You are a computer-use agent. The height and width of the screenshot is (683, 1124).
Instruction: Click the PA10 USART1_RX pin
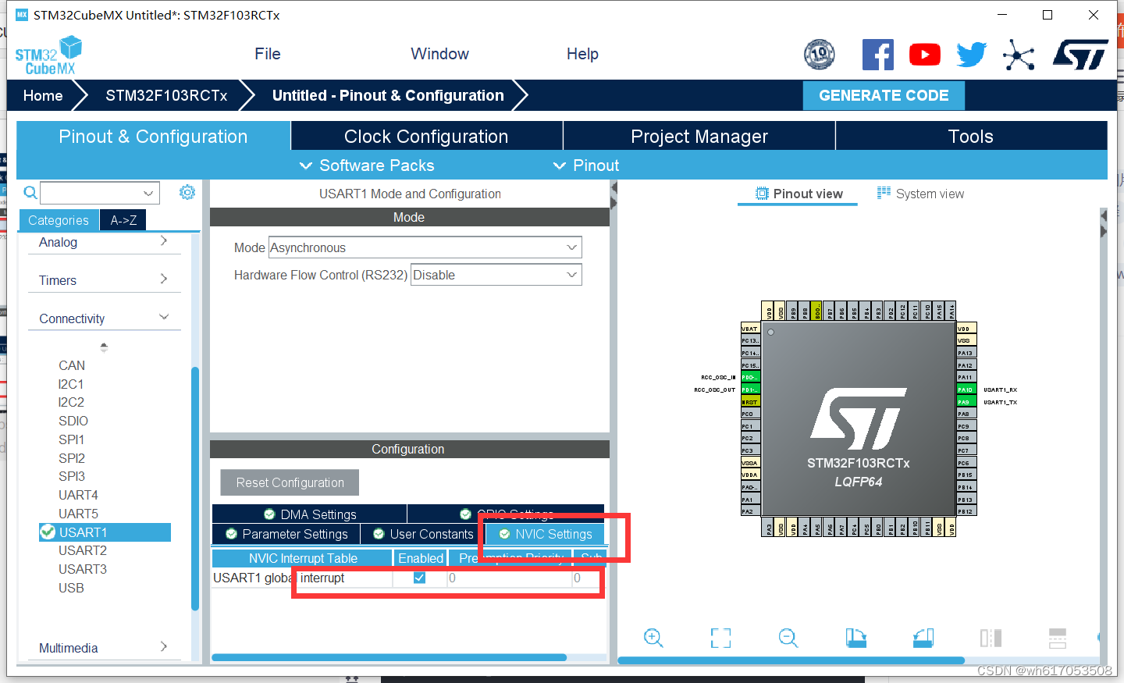tap(966, 390)
